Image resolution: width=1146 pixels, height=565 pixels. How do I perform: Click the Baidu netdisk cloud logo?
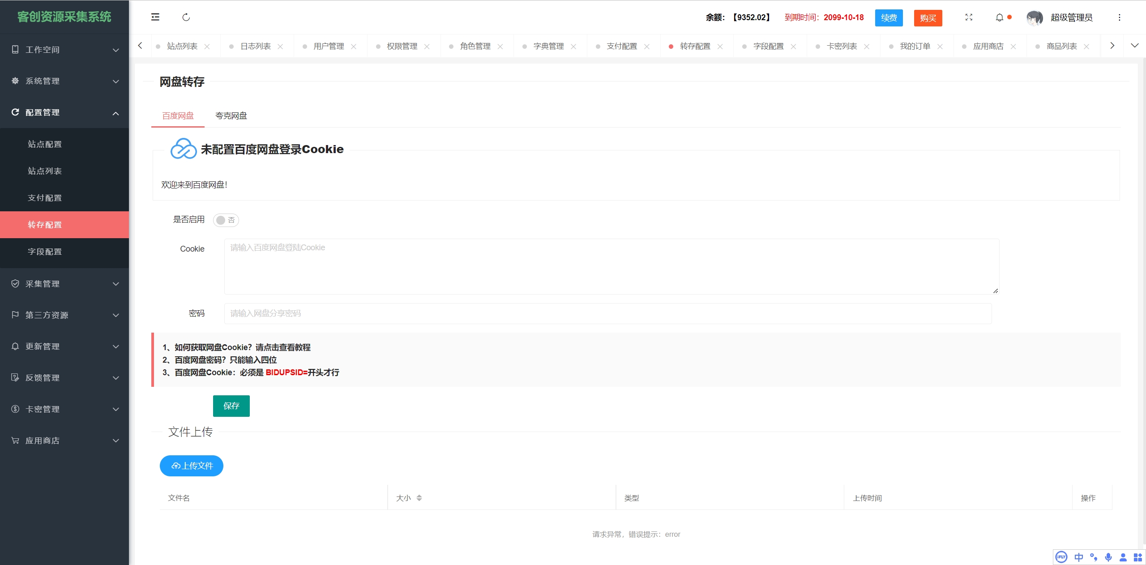[x=184, y=149]
